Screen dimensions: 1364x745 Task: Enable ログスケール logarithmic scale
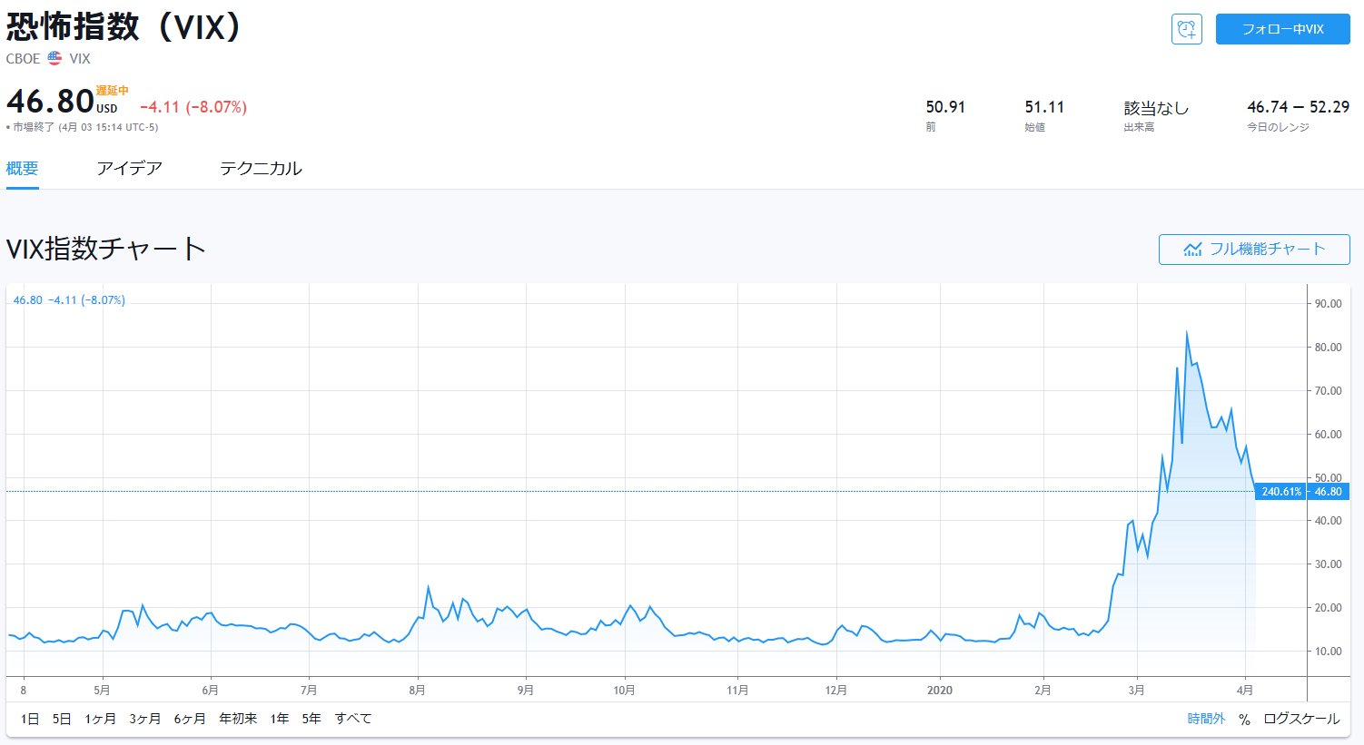(1301, 719)
